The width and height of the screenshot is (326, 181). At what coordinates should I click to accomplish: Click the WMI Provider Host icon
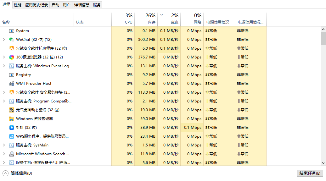[x=12, y=84]
